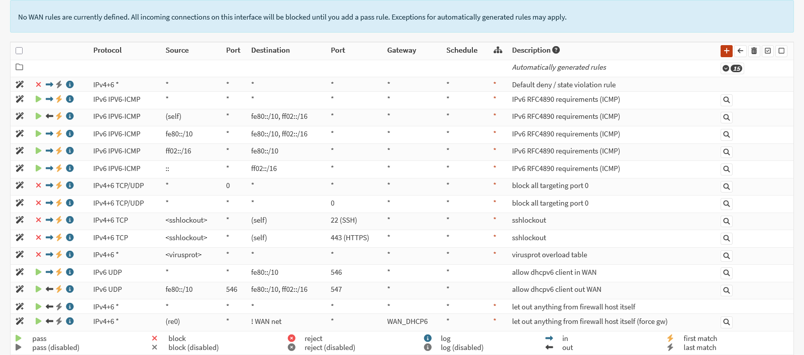Click the Description help question mark icon
This screenshot has width=804, height=355.
click(556, 50)
